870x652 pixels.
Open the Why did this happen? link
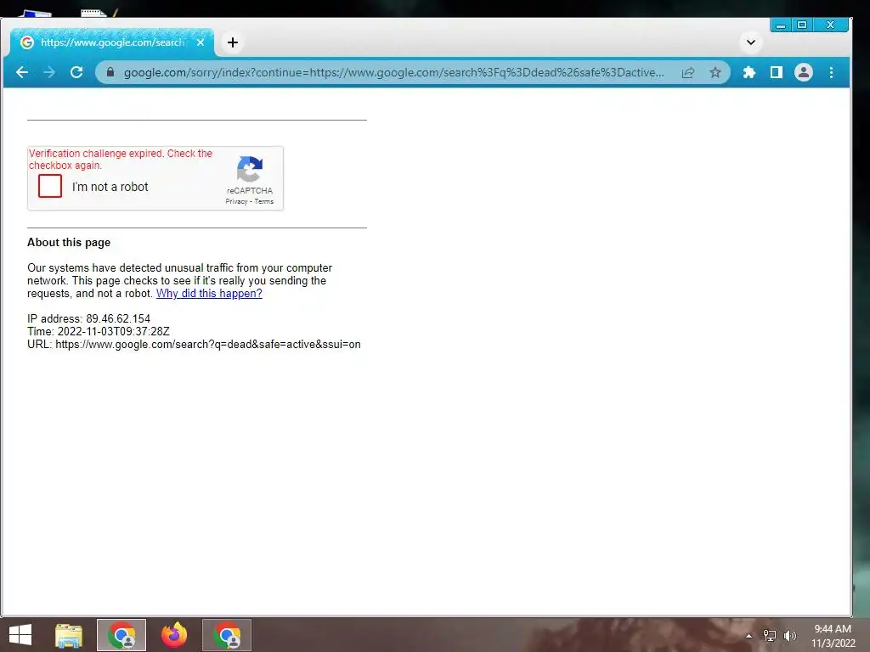(x=209, y=293)
